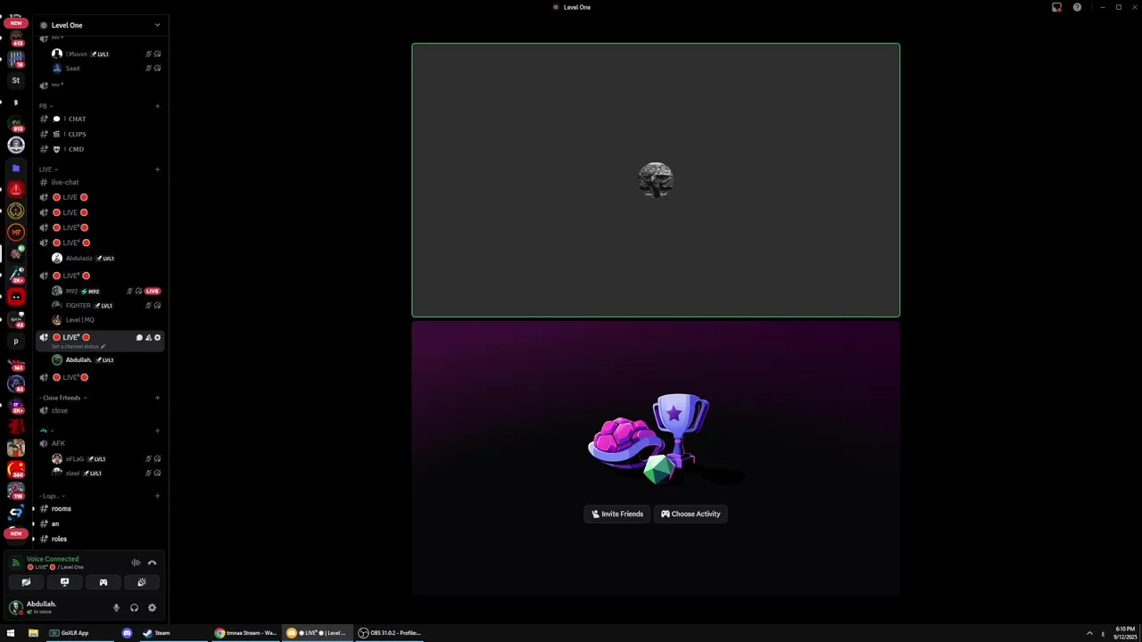1142x642 pixels.
Task: Open the Discord inbox icon in the title bar
Action: pos(1056,7)
